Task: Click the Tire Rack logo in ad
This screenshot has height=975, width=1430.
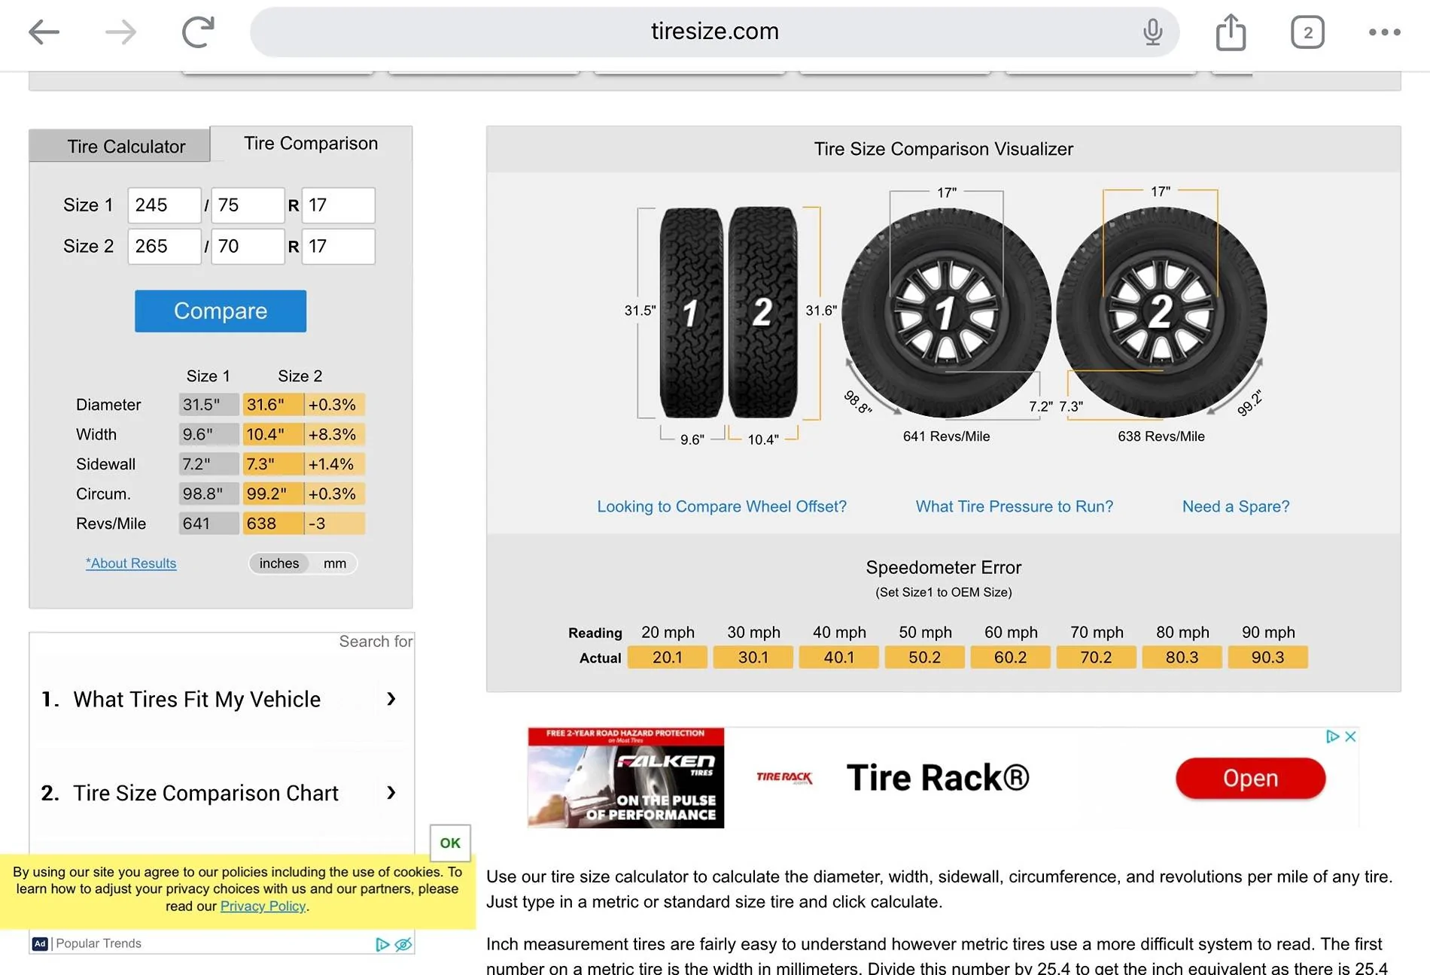Action: point(784,777)
